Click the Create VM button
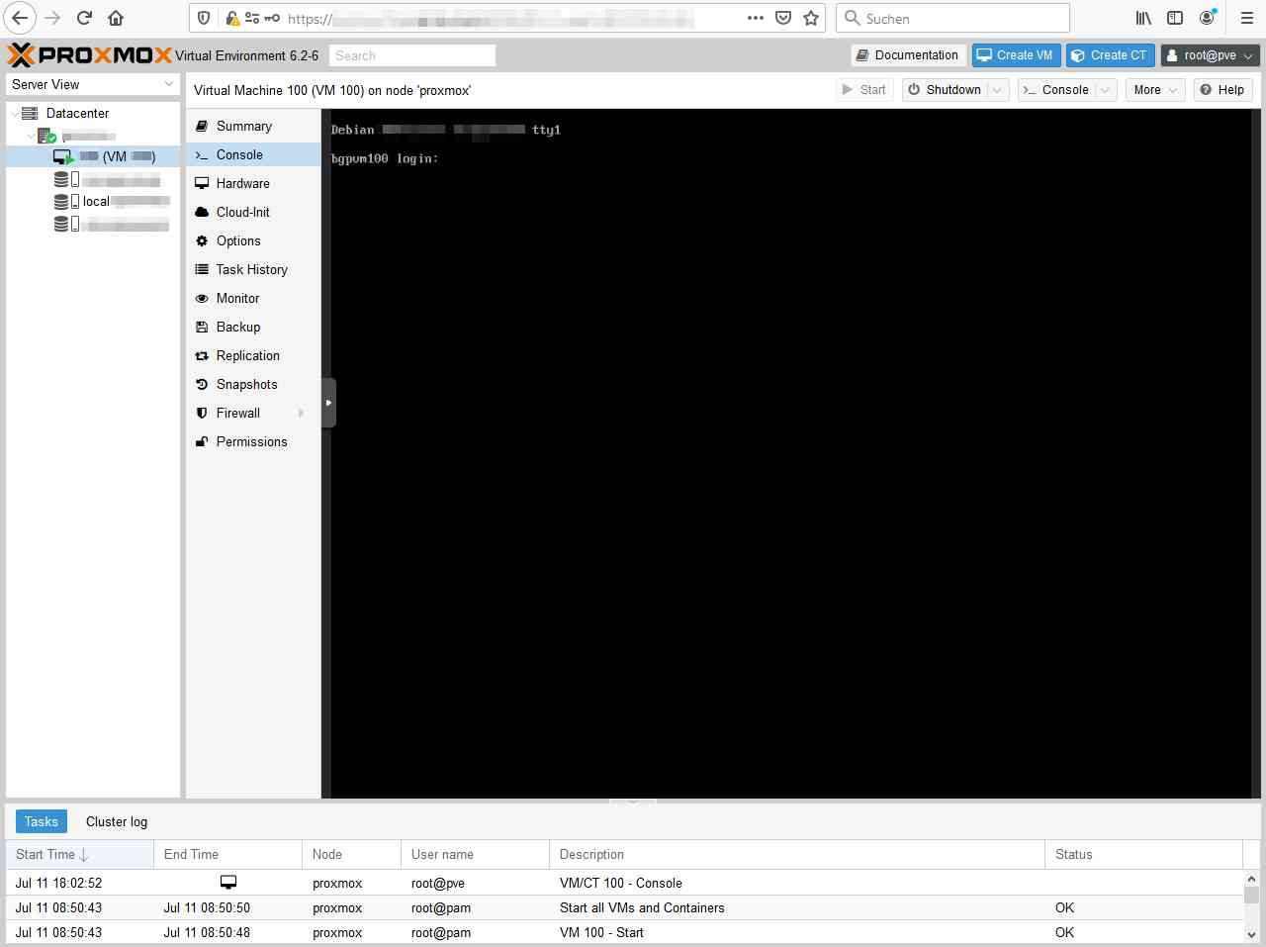The width and height of the screenshot is (1266, 947). pyautogui.click(x=1016, y=55)
